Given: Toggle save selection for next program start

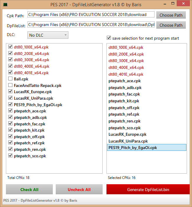Looking at the screenshot, I should 109,38.
